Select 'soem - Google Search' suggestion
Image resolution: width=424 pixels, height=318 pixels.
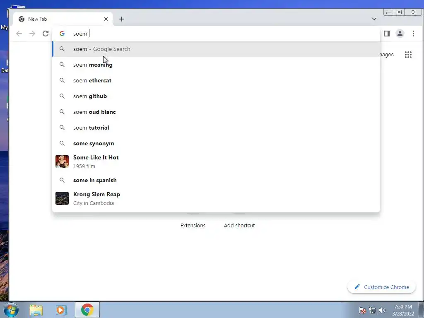pos(216,49)
